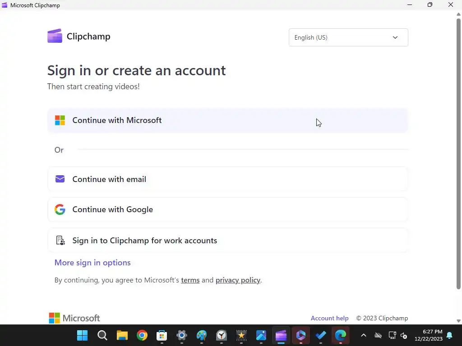Show hidden tray icons chevron
This screenshot has width=462, height=346.
tap(364, 335)
